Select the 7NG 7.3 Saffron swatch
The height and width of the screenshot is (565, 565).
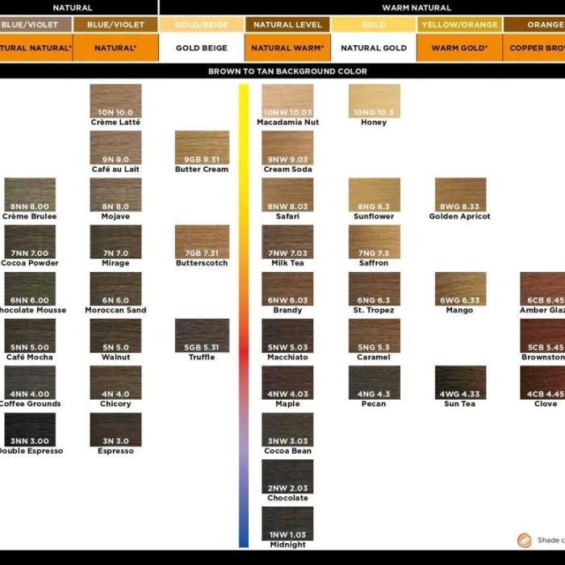(374, 242)
